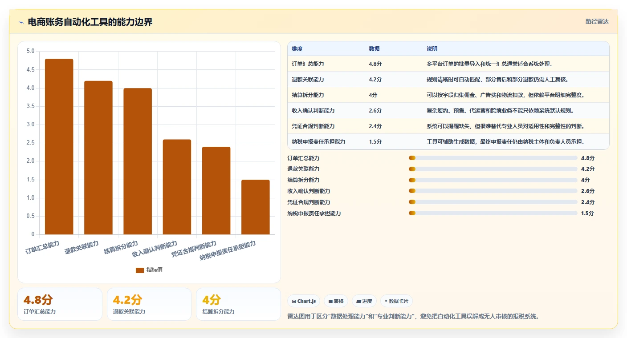627x338 pixels.
Task: Click the 订单汇总能力 x-axis label
Action: coord(43,247)
